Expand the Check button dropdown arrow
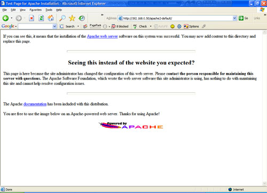The width and height of the screenshot is (267, 193). (x=151, y=27)
